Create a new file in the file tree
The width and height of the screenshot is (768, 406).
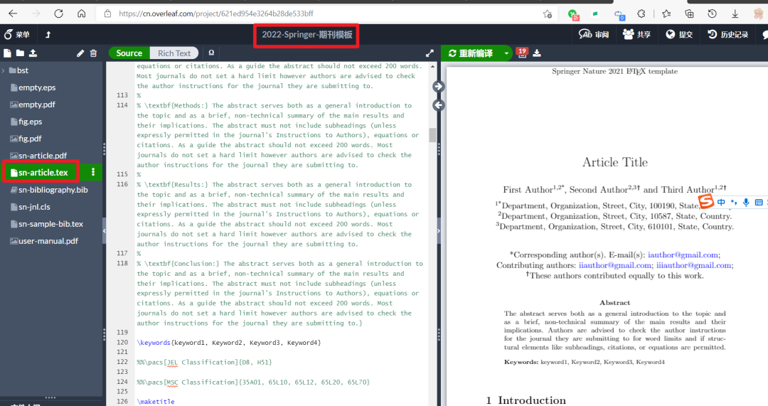7,53
